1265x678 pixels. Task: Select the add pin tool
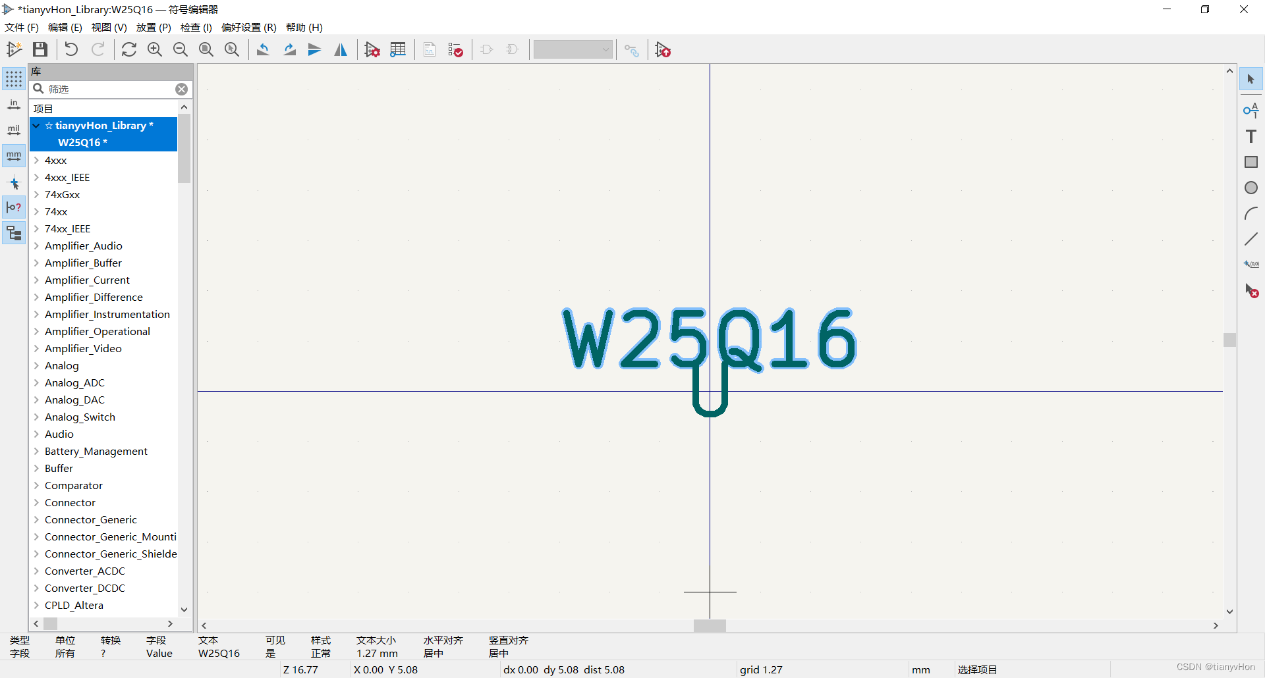(x=1251, y=110)
